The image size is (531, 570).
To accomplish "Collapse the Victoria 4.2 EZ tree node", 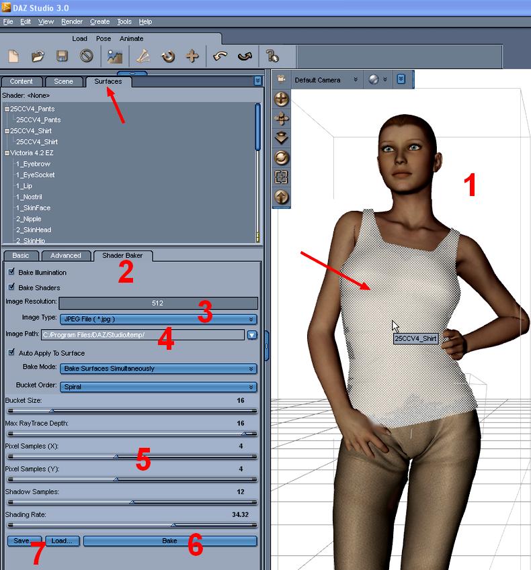I will click(7, 153).
